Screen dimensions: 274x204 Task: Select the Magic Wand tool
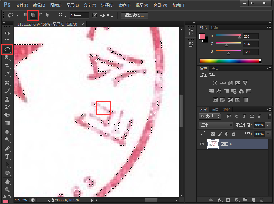coord(7,57)
